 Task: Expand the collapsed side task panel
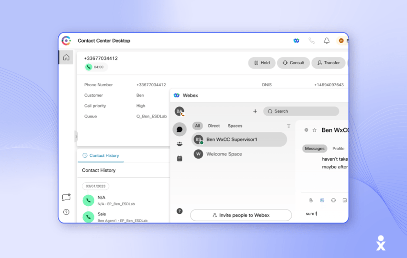76,136
